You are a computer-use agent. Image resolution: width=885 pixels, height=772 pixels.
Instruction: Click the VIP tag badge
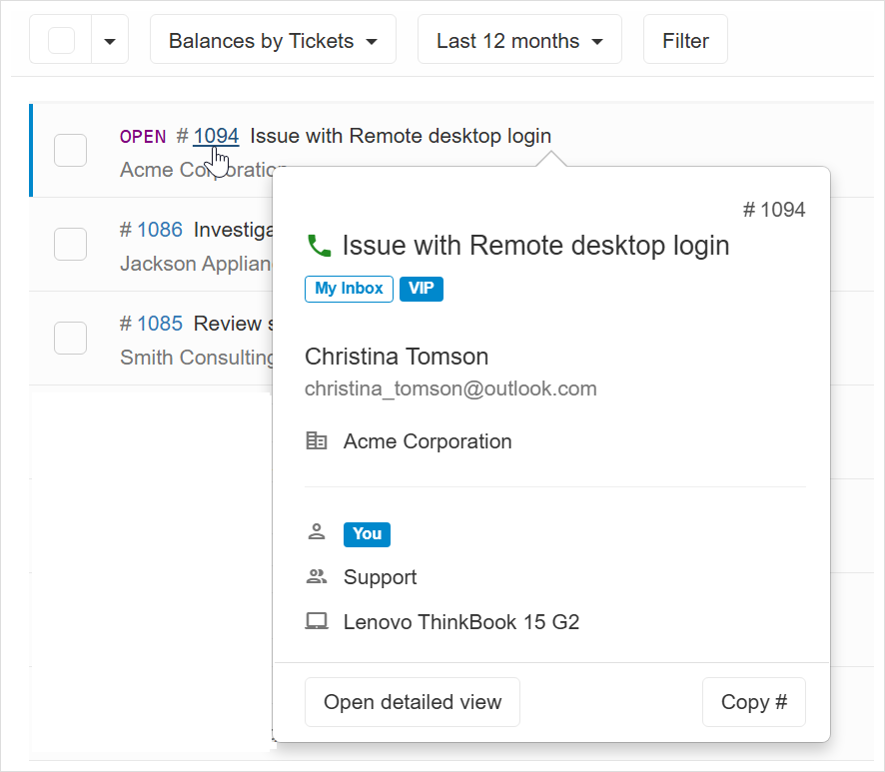pos(421,289)
